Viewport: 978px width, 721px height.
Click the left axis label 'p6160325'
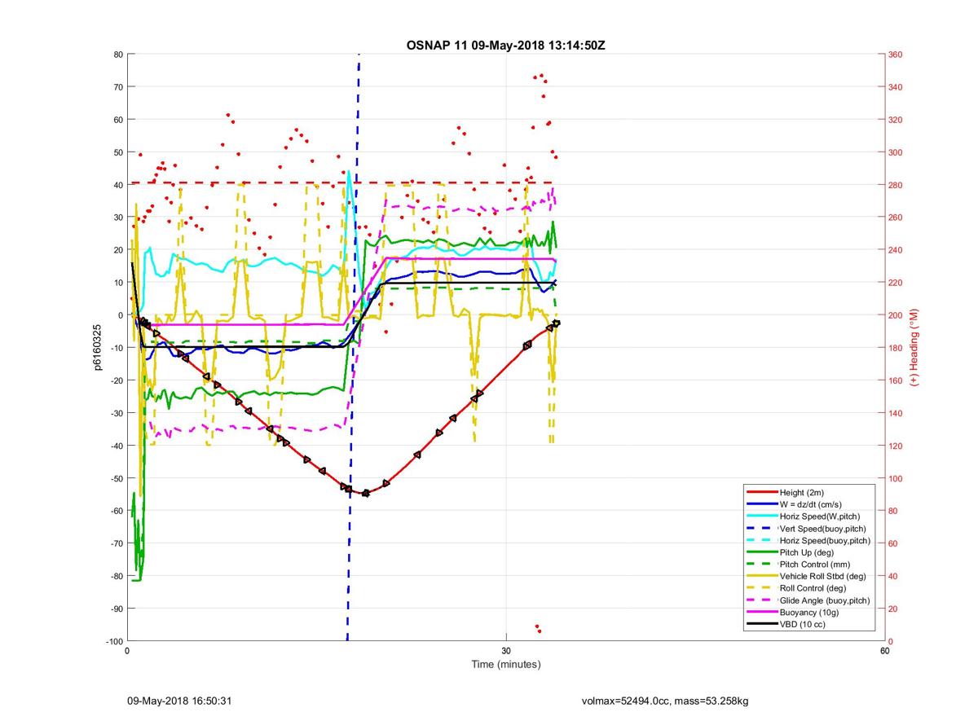[x=96, y=348]
